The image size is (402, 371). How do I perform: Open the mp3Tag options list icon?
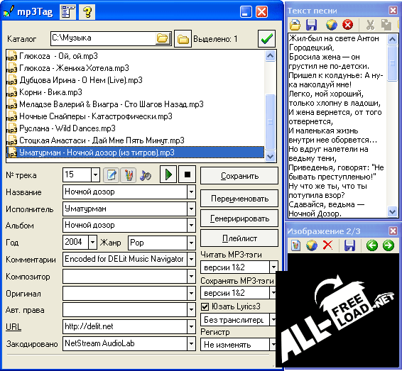pos(67,12)
